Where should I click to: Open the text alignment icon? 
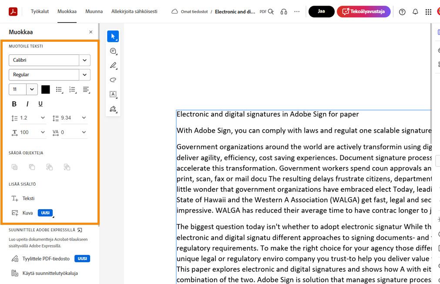click(x=86, y=90)
